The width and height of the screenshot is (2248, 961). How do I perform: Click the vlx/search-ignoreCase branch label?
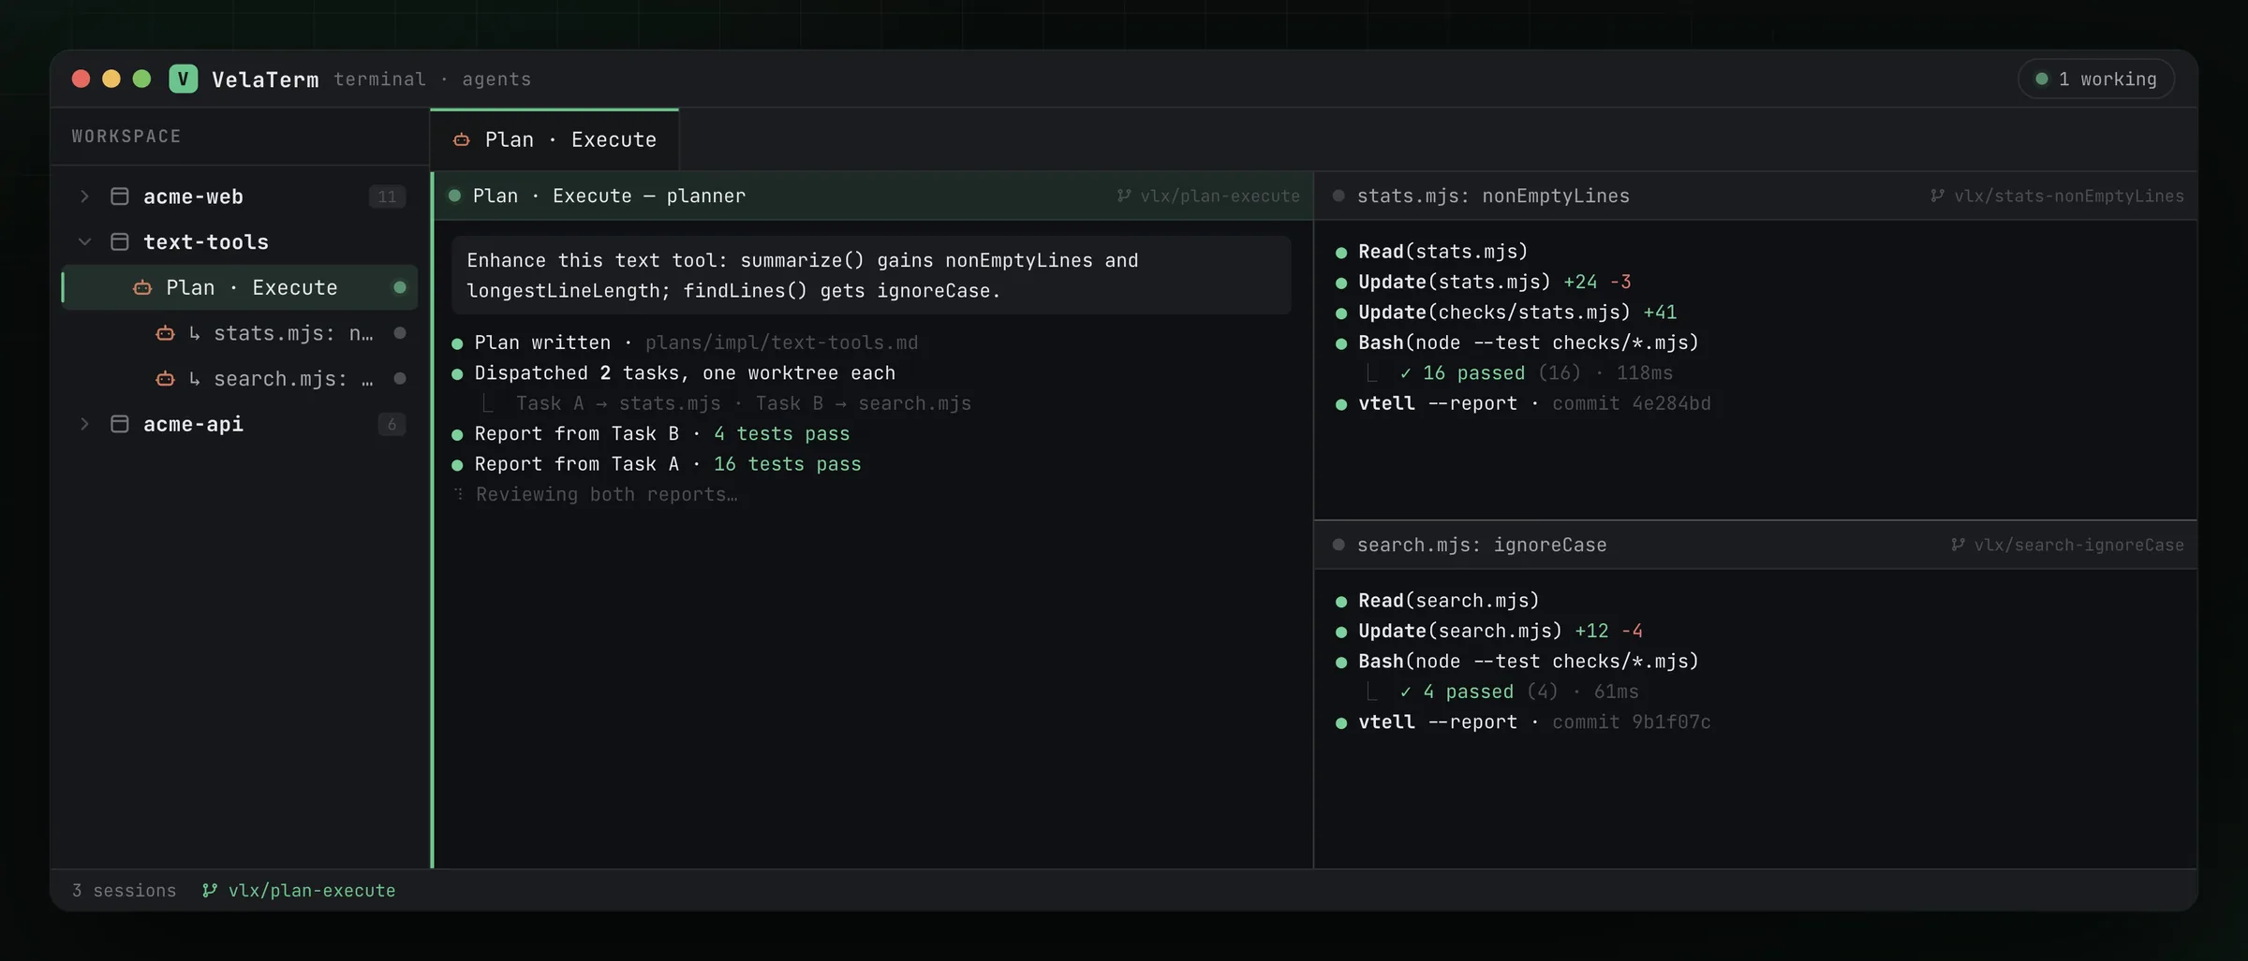[2078, 545]
